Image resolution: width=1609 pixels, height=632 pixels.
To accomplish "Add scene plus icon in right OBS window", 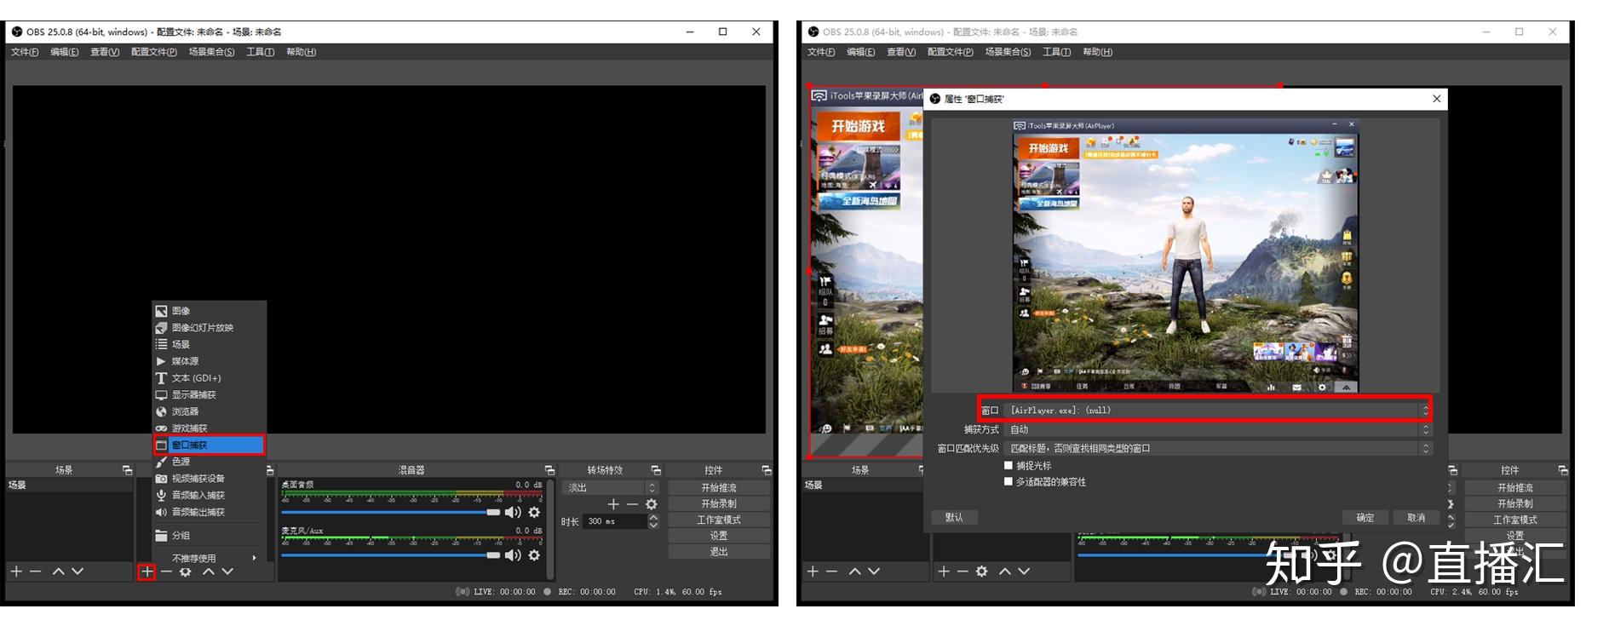I will [x=812, y=572].
